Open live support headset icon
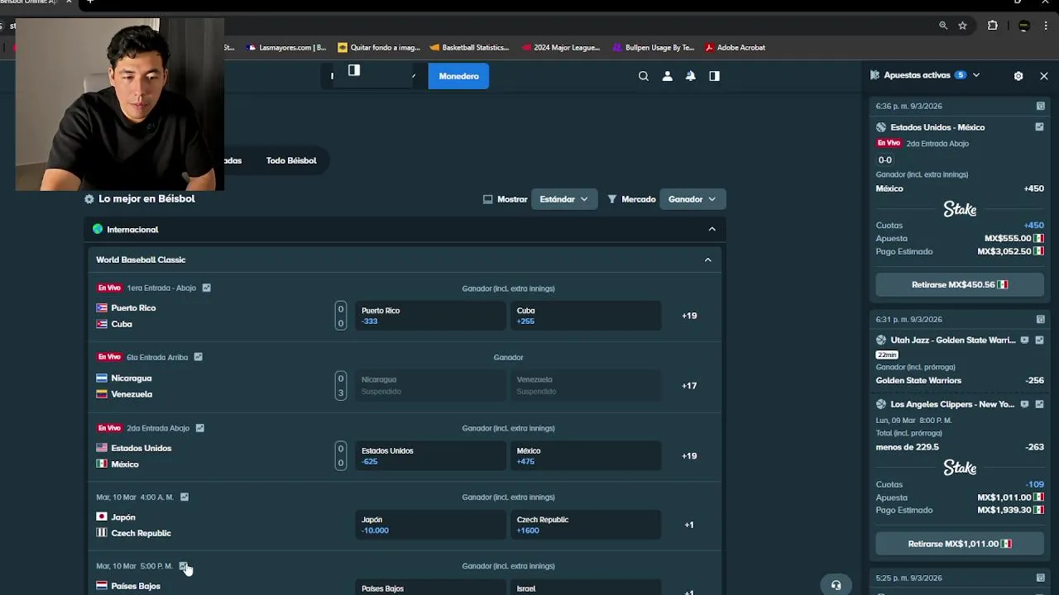The height and width of the screenshot is (595, 1059). click(x=836, y=585)
